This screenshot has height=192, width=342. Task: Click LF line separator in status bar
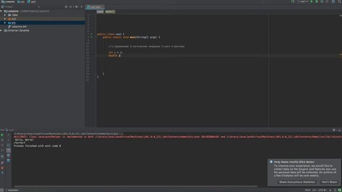(314, 190)
